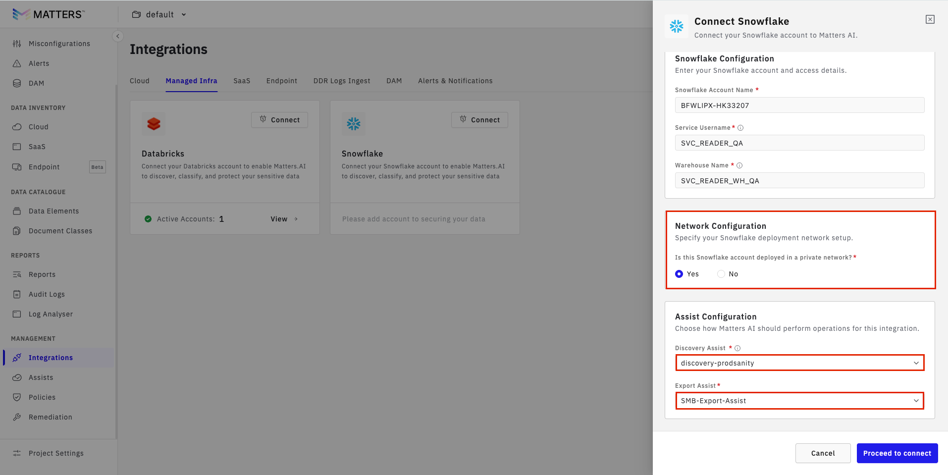Screen dimensions: 948x475
Task: Click the Integrations plug icon in sidebar
Action: pos(17,358)
